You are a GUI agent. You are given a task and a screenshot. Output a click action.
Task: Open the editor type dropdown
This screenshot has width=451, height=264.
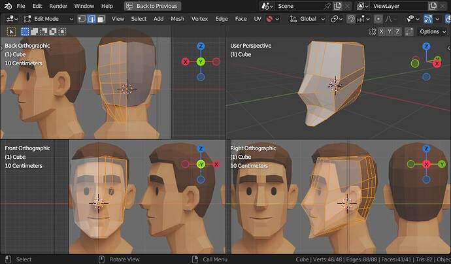pyautogui.click(x=12, y=19)
